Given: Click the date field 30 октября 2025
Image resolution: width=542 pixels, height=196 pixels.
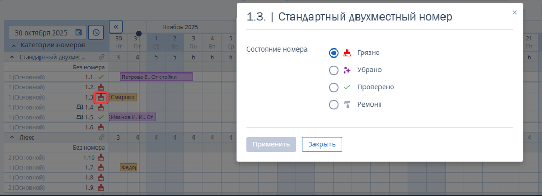Looking at the screenshot, I should point(47,32).
